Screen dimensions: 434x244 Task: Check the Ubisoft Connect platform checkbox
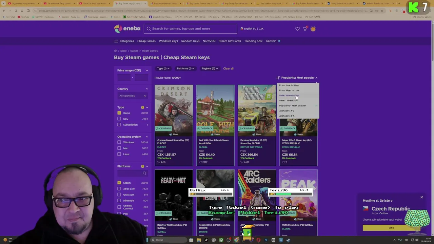click(x=119, y=207)
